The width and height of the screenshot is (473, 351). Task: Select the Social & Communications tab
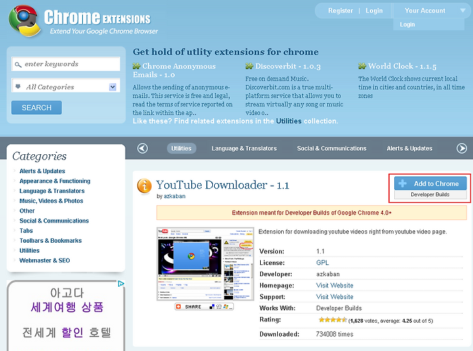click(332, 148)
